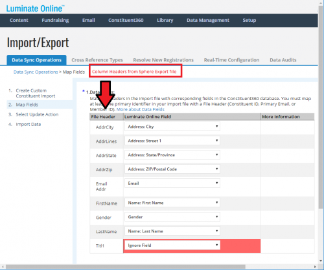Select the Data Sync Operations tab
The width and height of the screenshot is (324, 270).
(36, 60)
